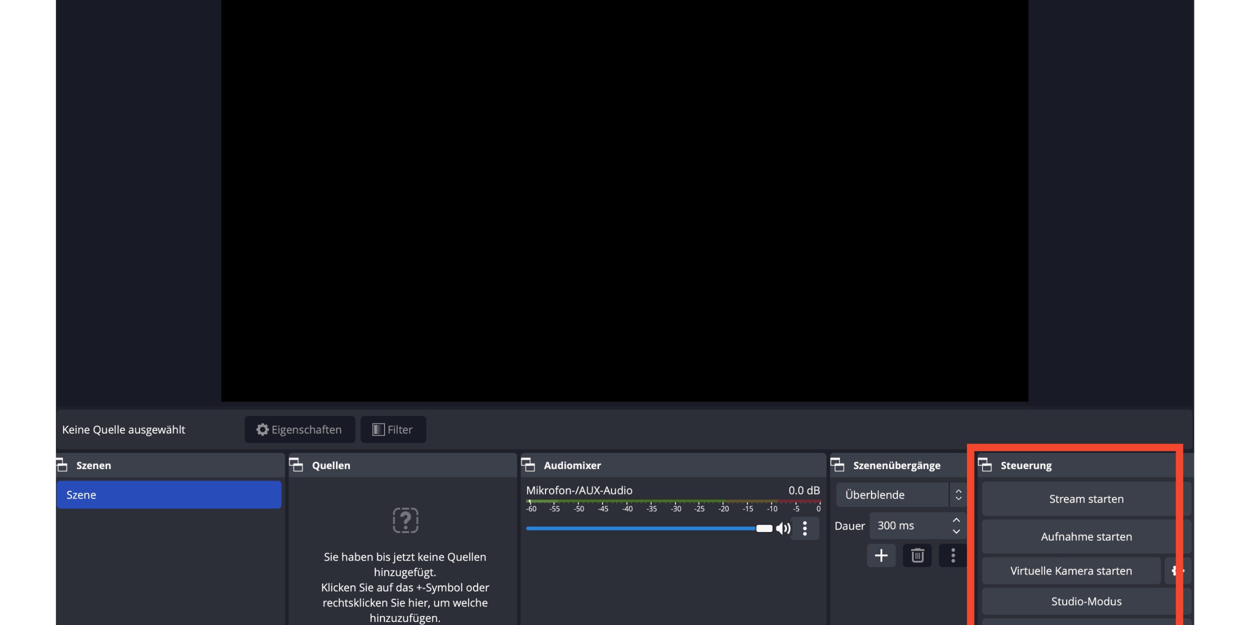
Task: Increase Dauer value with up arrow
Action: [956, 520]
